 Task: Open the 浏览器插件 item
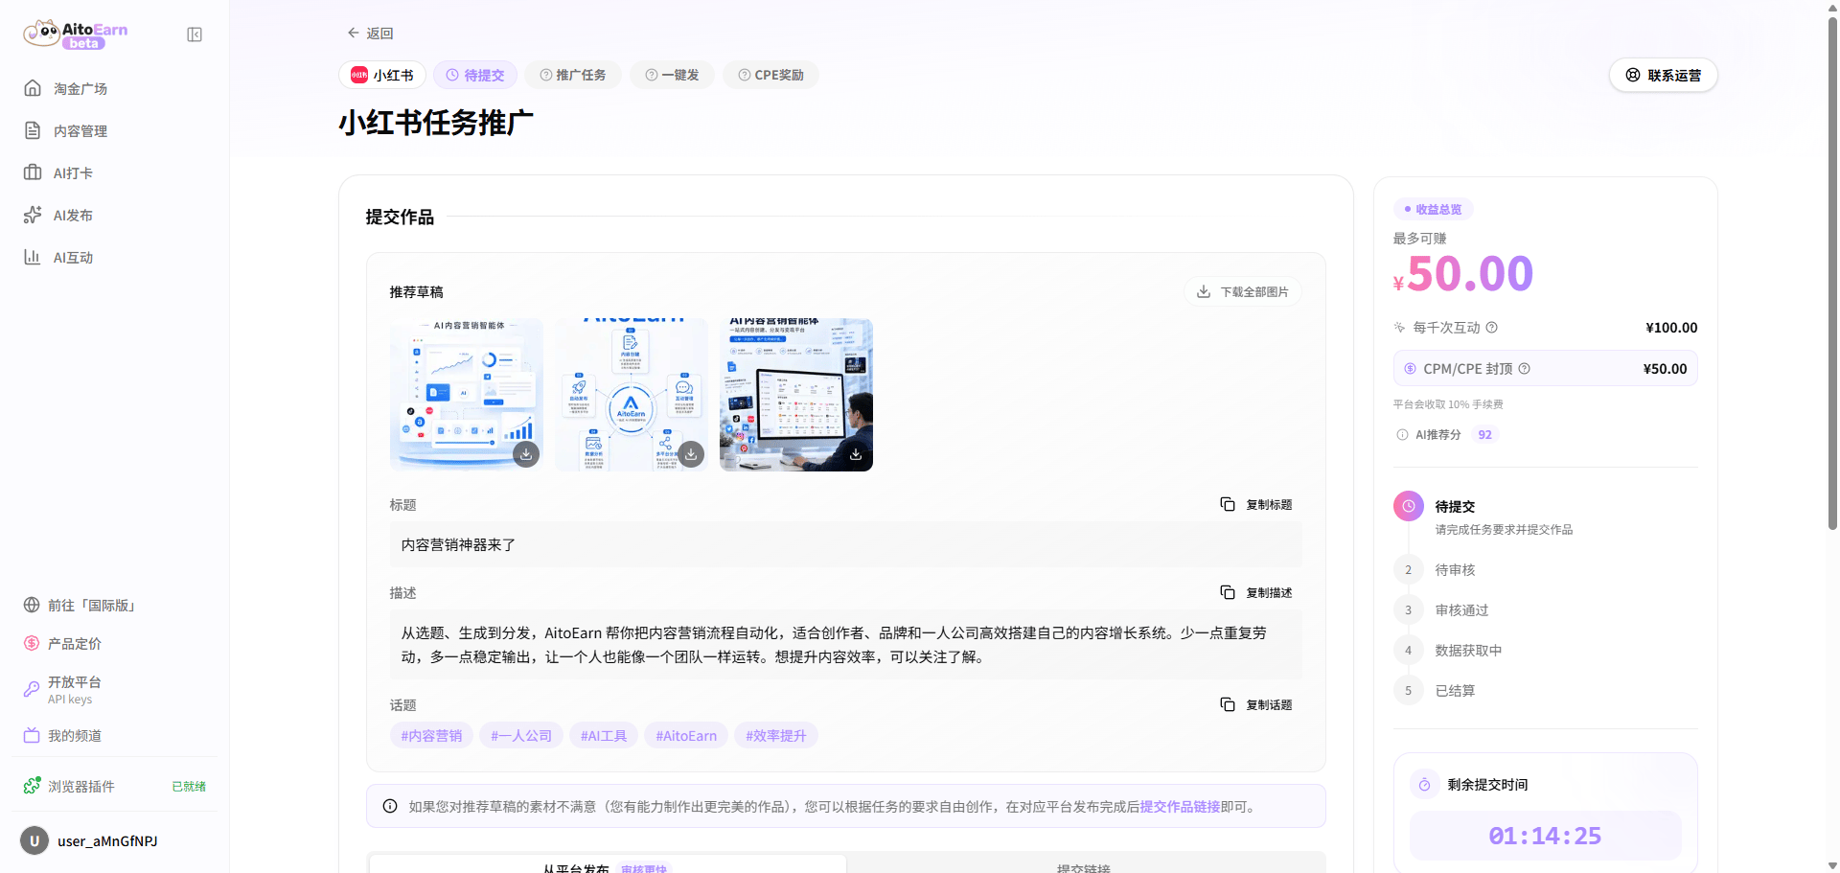[115, 786]
